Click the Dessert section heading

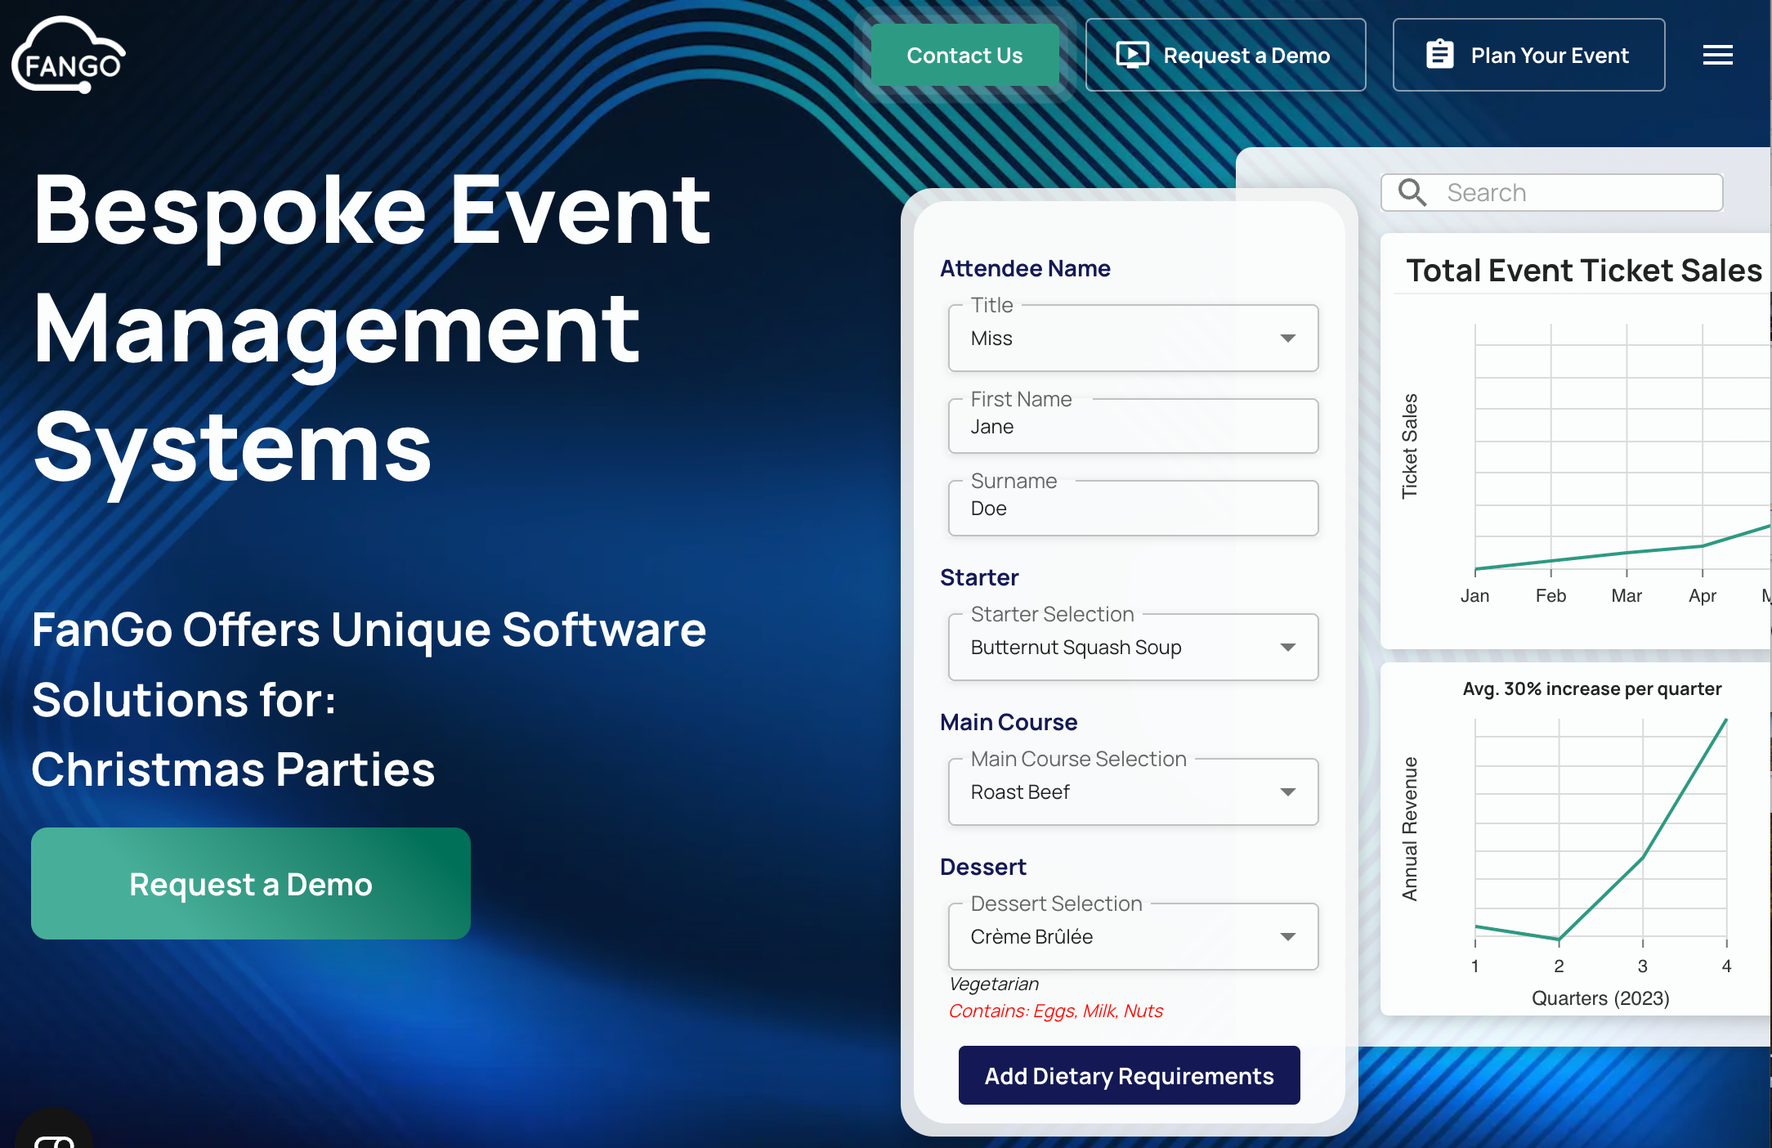(983, 867)
